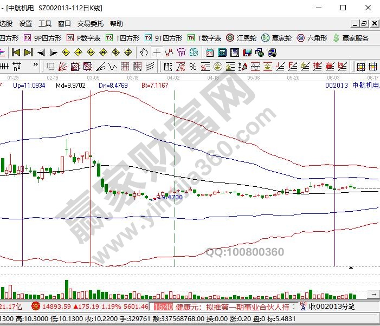Open the calculator icon in toolbar

[x=222, y=53]
